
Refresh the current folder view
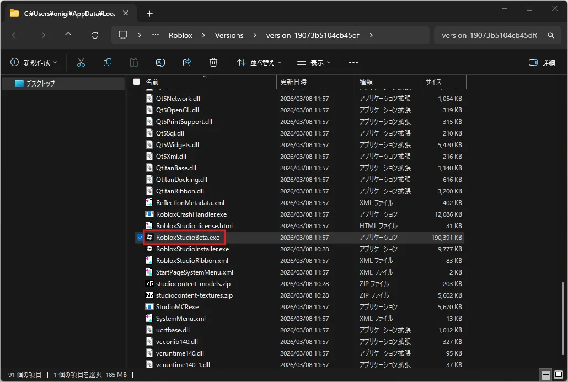tap(95, 35)
